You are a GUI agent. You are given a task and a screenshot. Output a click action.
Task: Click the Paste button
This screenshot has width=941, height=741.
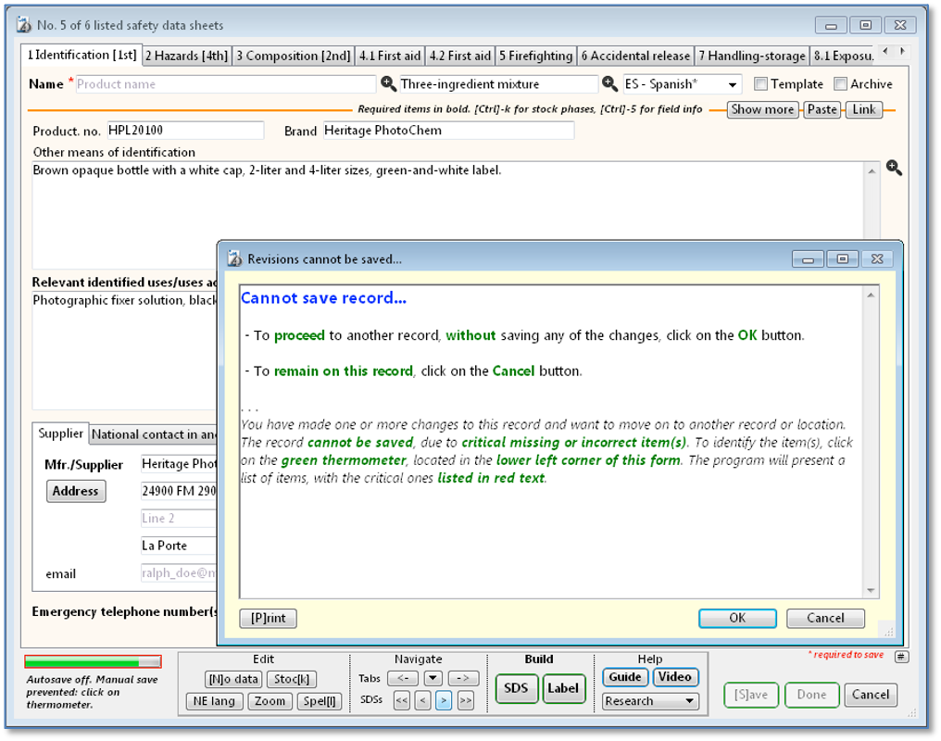click(x=822, y=109)
